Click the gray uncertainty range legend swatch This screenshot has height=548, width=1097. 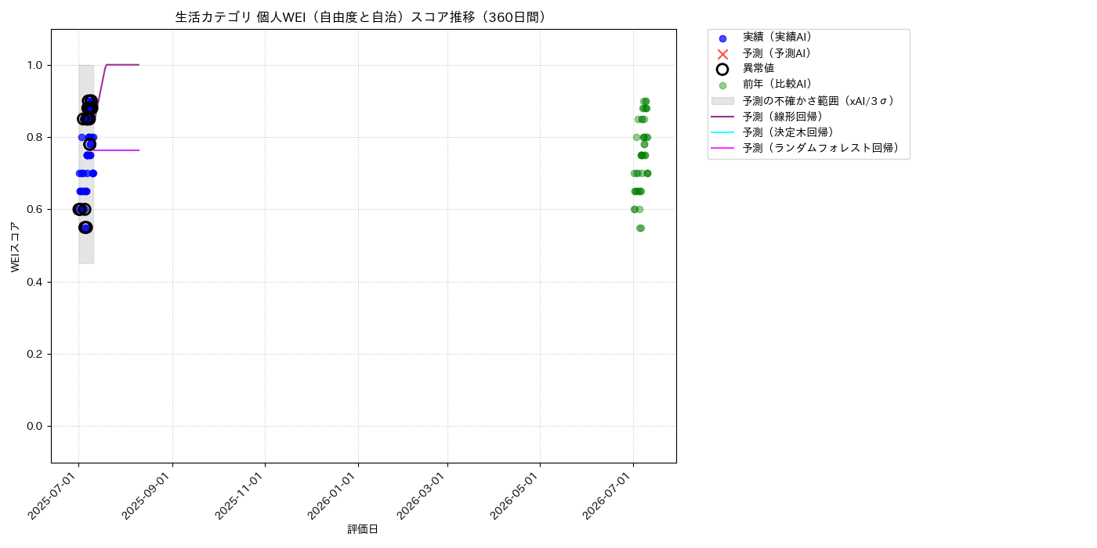(722, 101)
